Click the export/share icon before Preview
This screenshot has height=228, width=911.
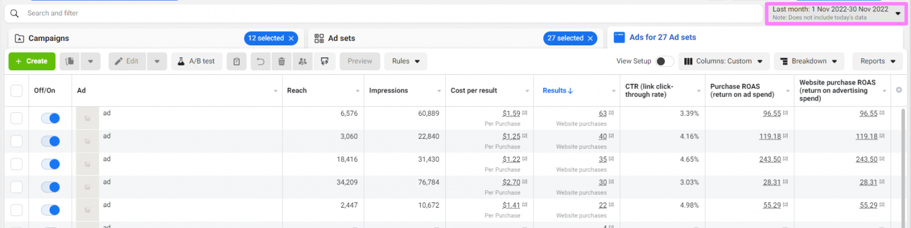coord(325,61)
